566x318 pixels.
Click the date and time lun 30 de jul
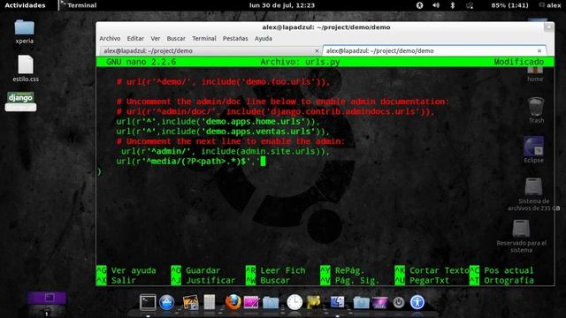coord(282,5)
